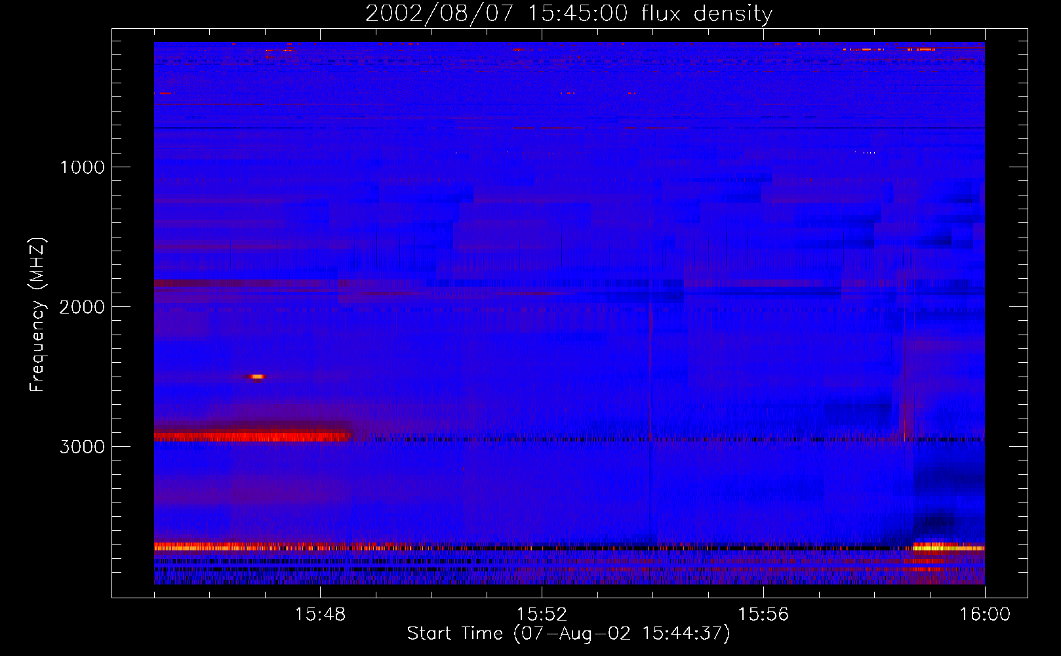Click the 15:56 time tick label

click(x=763, y=614)
